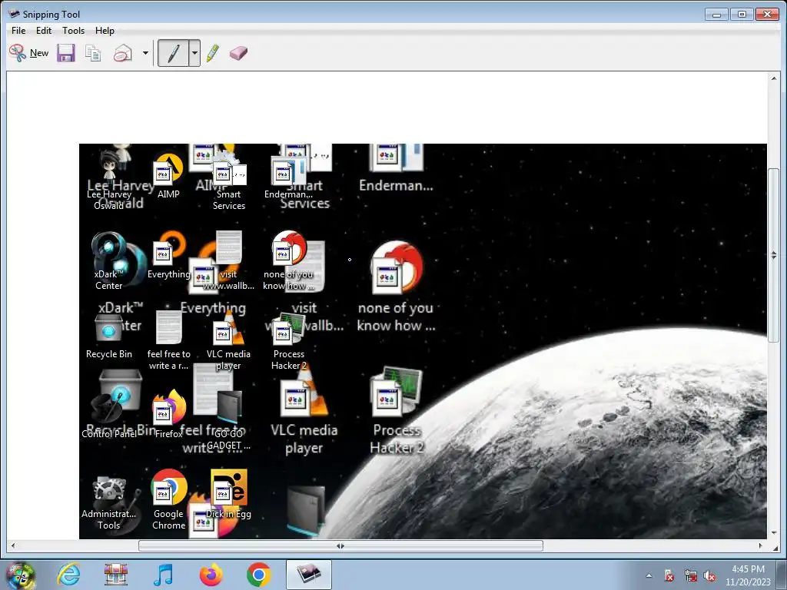Open the blue music note app
This screenshot has height=590, width=787.
163,575
